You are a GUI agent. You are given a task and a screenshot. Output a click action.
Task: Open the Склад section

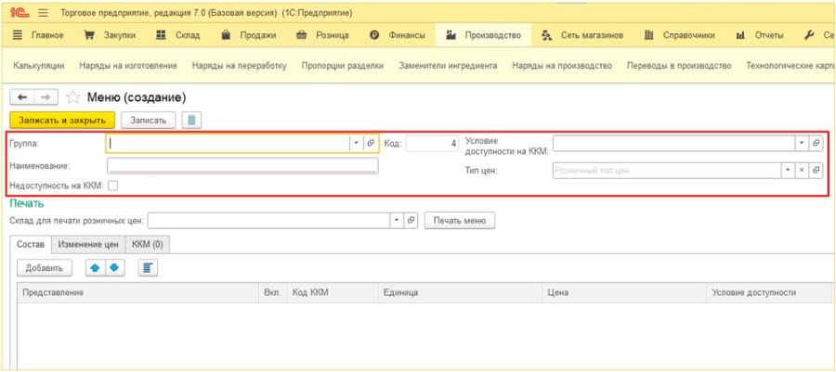pyautogui.click(x=178, y=35)
